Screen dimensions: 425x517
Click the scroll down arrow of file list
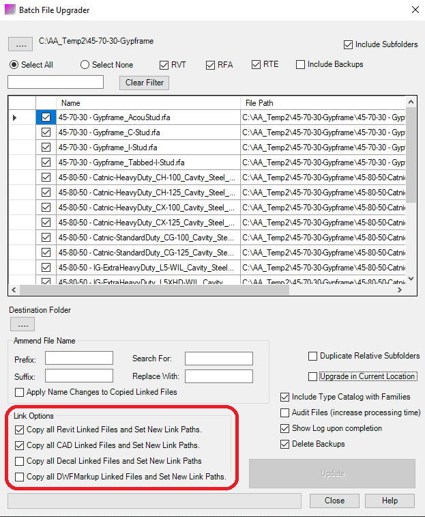[411, 279]
